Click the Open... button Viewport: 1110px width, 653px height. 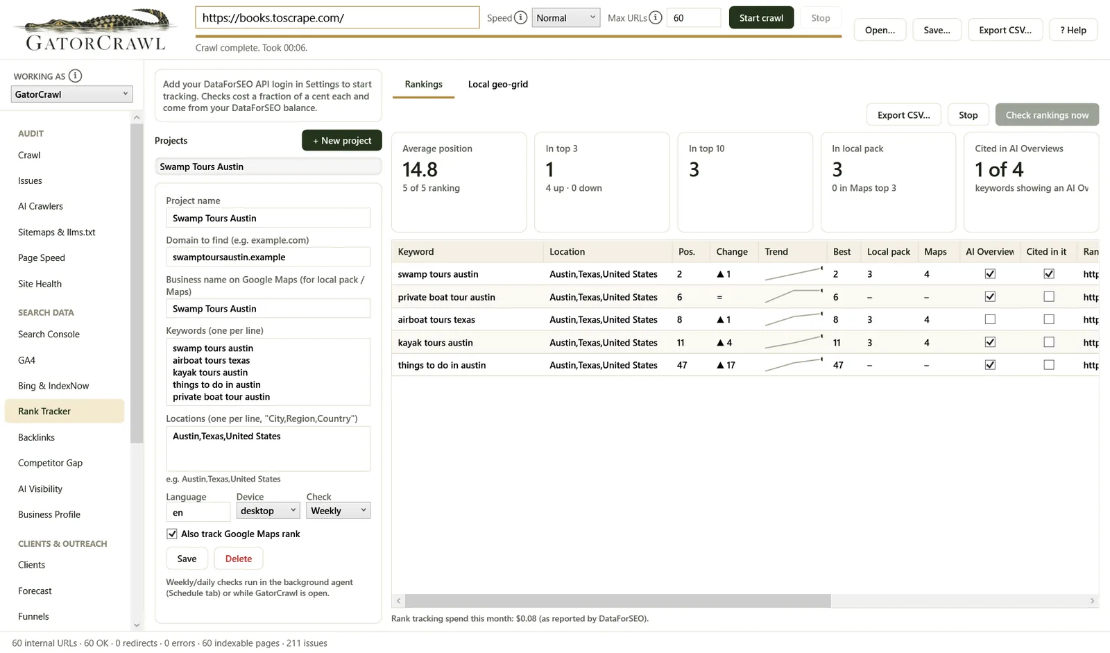tap(880, 30)
